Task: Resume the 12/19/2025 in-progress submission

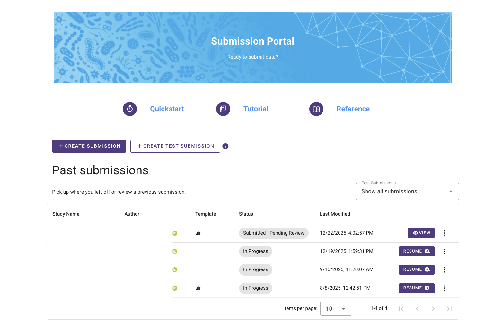Action: click(417, 251)
